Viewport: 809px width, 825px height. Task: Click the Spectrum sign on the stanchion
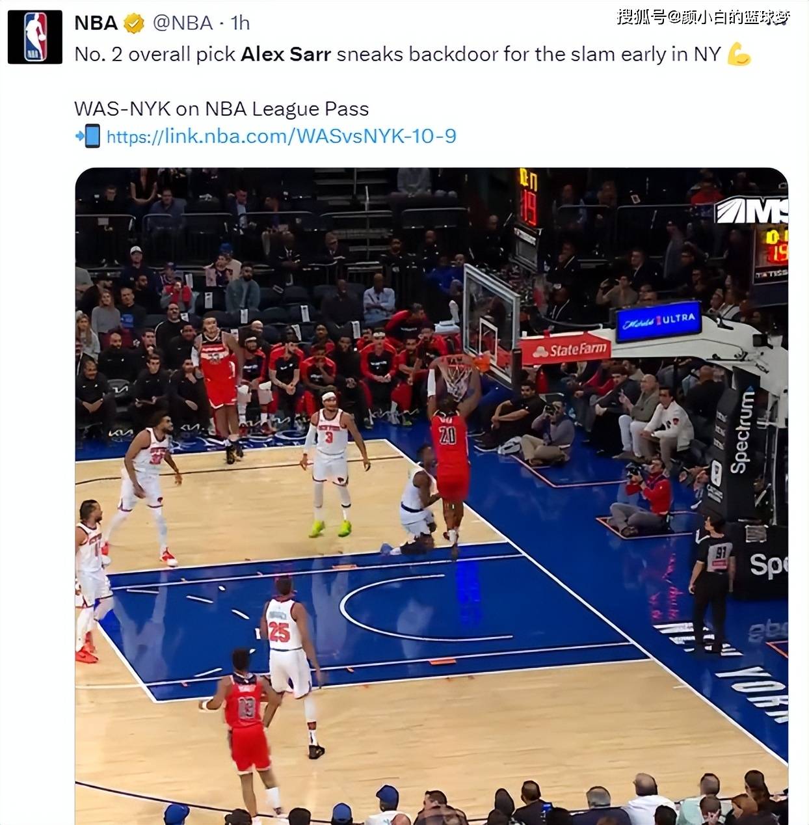(x=741, y=431)
